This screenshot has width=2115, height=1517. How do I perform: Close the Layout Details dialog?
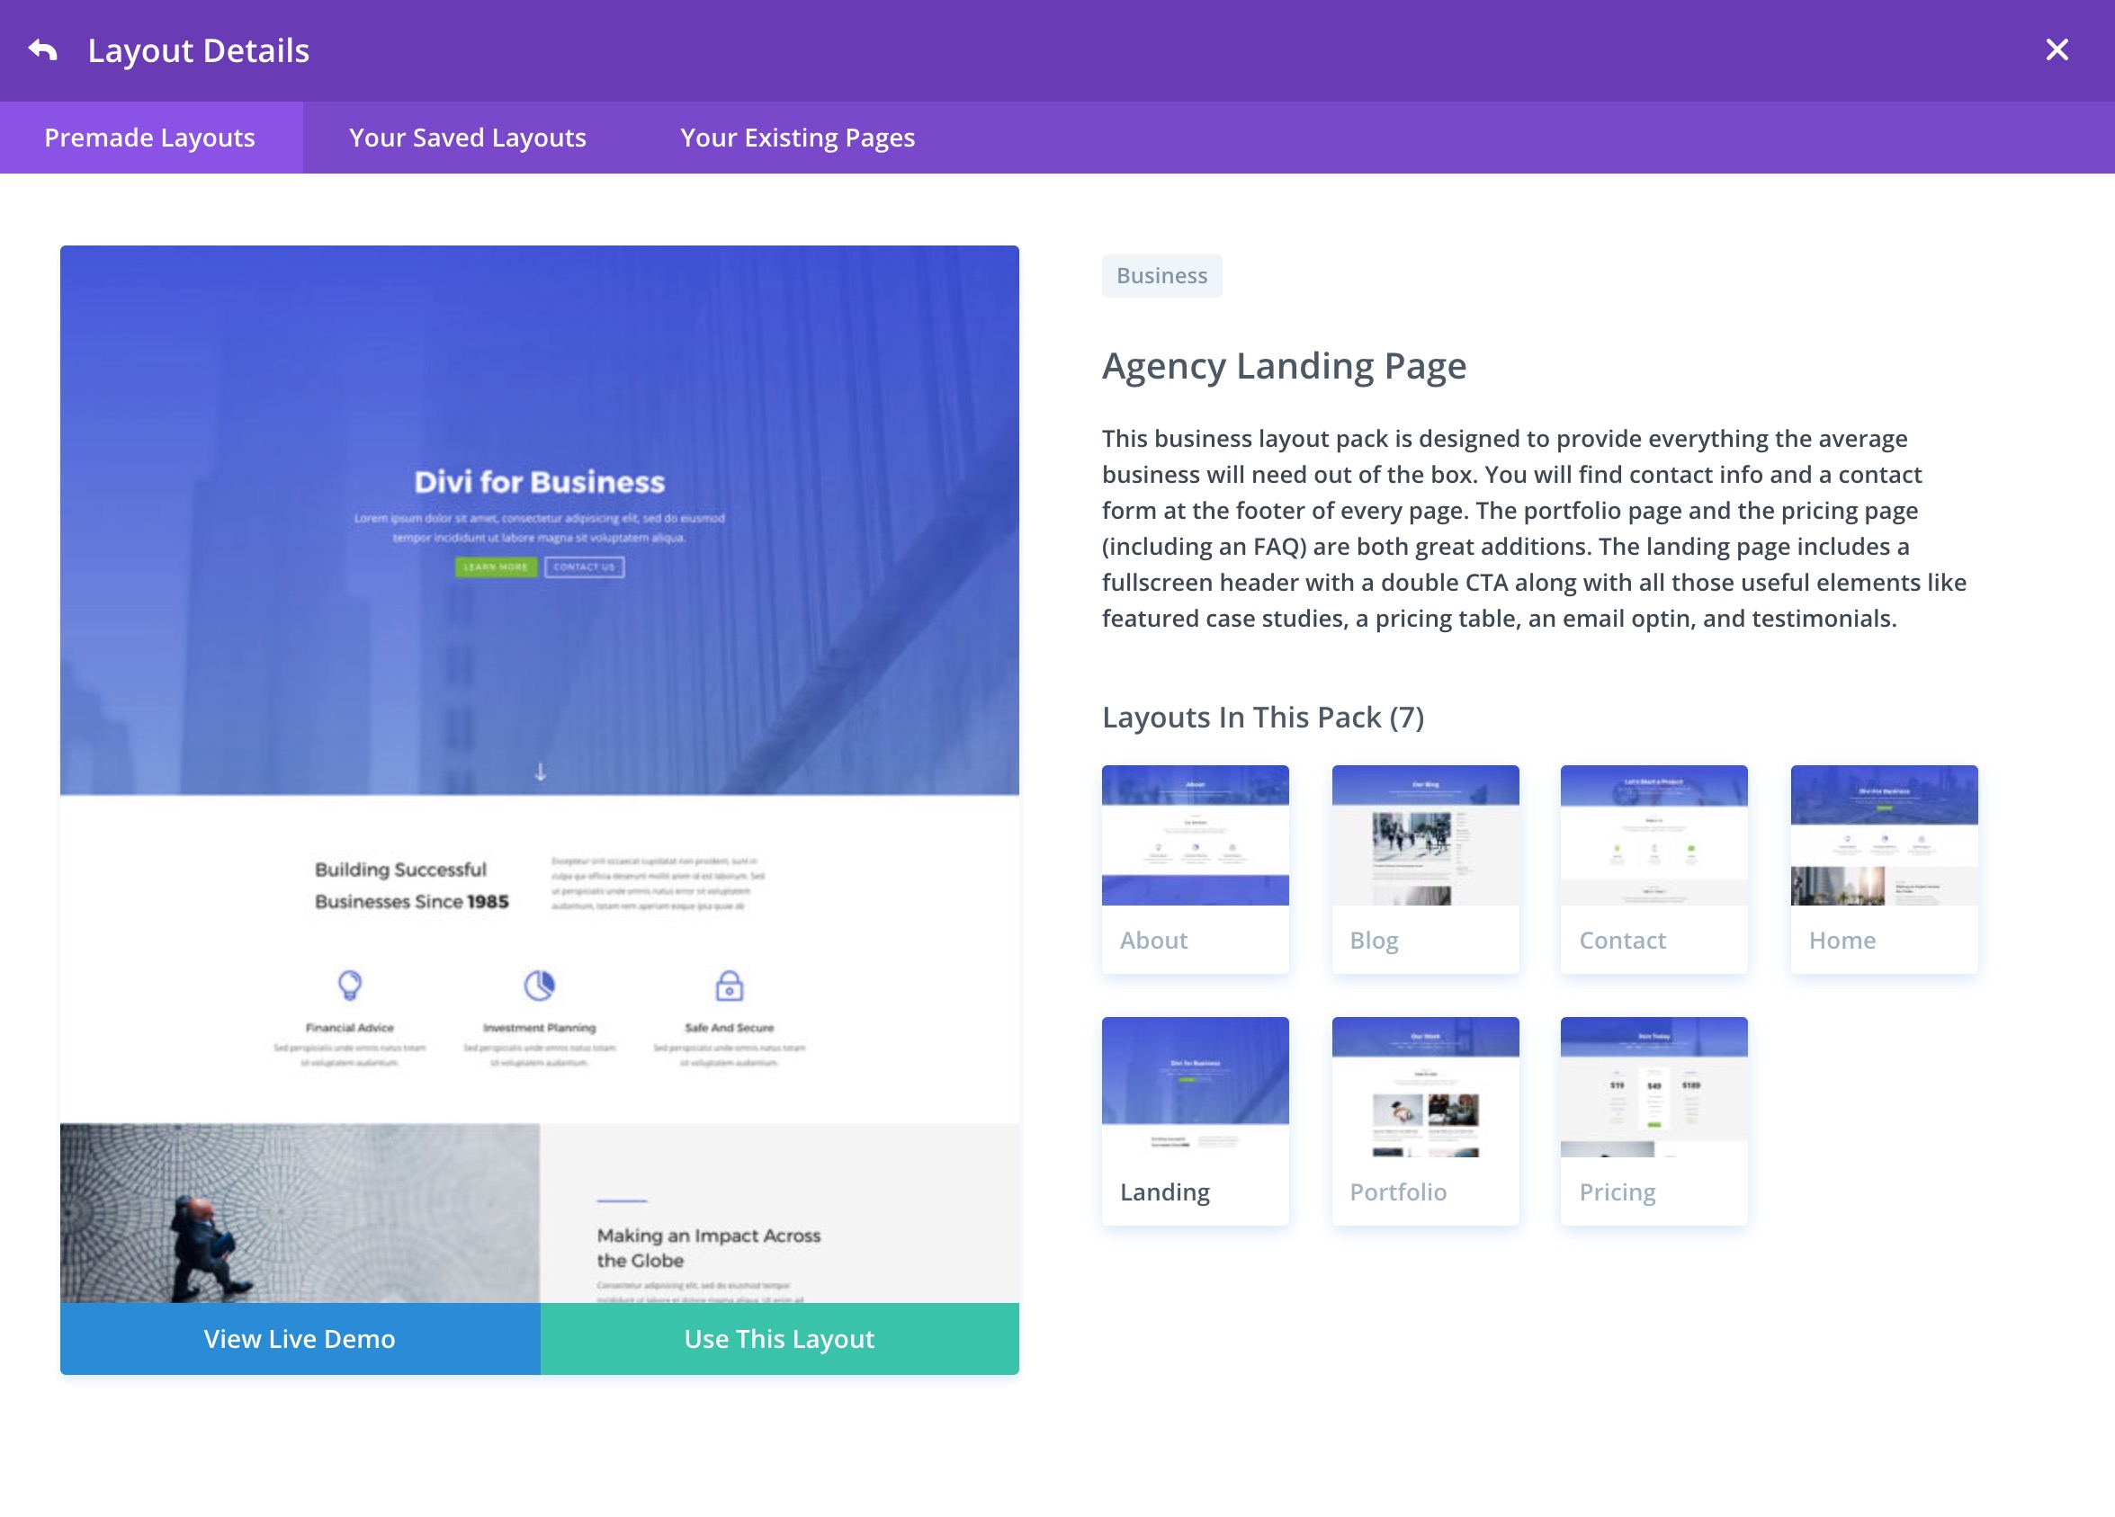[2057, 49]
